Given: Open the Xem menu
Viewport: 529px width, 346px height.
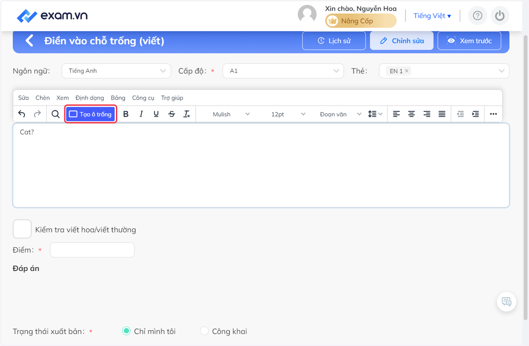Looking at the screenshot, I should pos(63,98).
